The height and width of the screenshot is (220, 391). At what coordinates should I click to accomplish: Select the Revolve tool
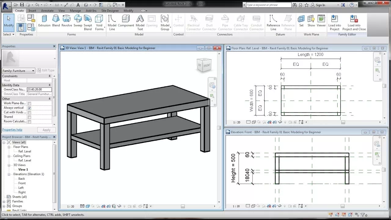click(67, 21)
